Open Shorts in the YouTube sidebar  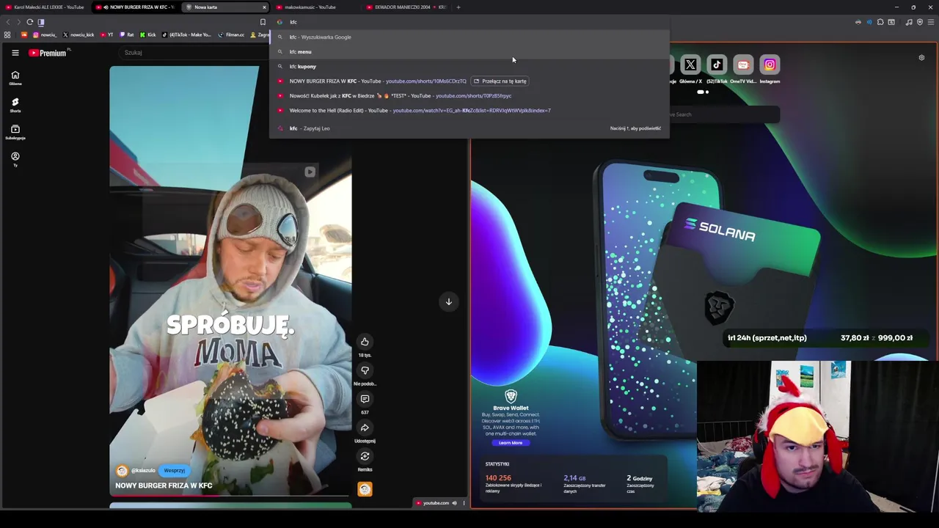[x=15, y=105]
